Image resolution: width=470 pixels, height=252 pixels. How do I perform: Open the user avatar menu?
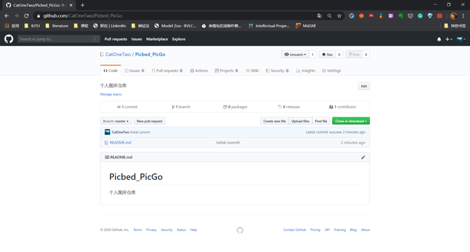[x=461, y=39]
